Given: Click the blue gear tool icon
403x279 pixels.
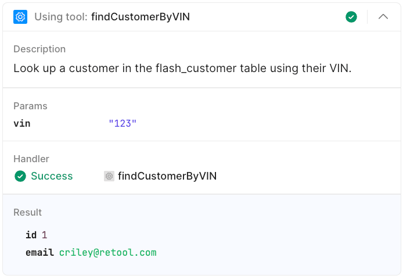Looking at the screenshot, I should pos(20,17).
